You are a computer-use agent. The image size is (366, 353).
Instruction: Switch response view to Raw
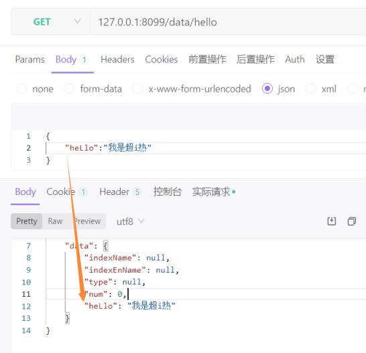(x=55, y=221)
